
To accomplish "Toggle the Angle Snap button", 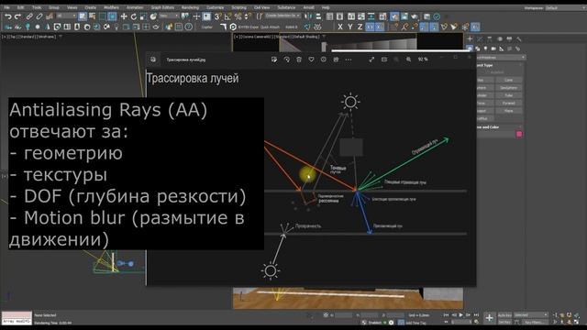I will (227, 16).
